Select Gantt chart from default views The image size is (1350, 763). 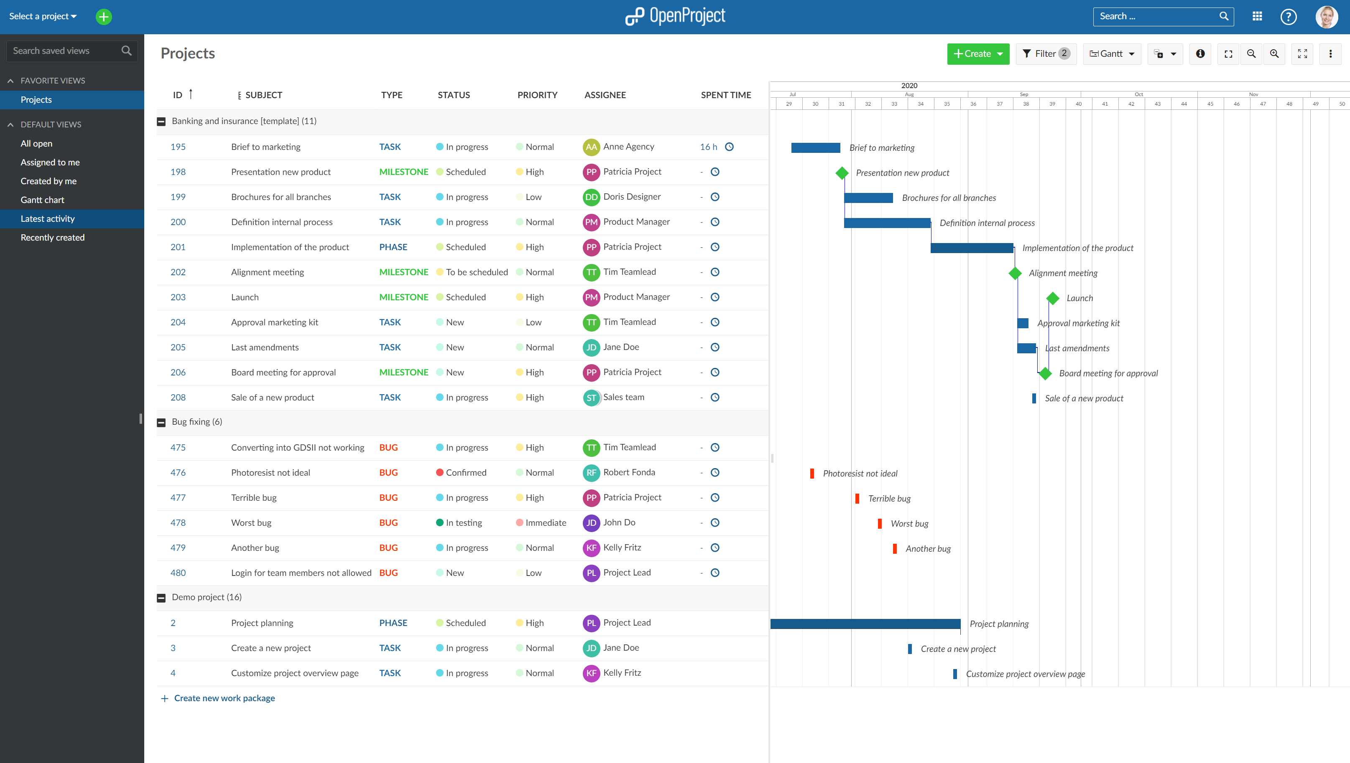pyautogui.click(x=43, y=200)
